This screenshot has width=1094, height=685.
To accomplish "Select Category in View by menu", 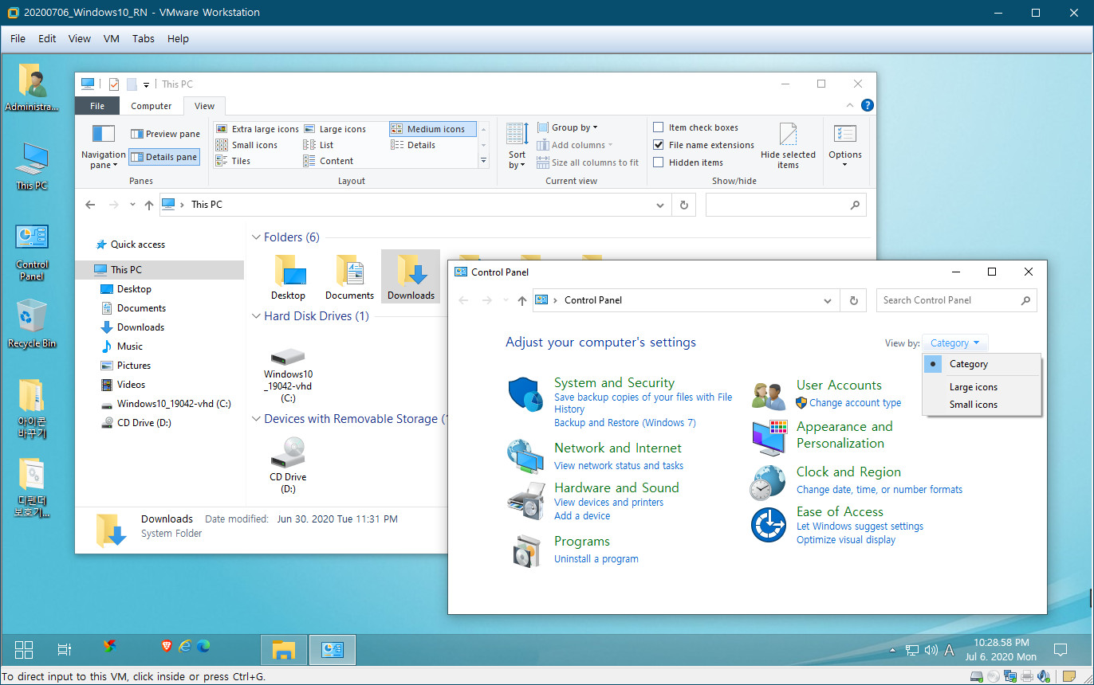I will click(982, 364).
